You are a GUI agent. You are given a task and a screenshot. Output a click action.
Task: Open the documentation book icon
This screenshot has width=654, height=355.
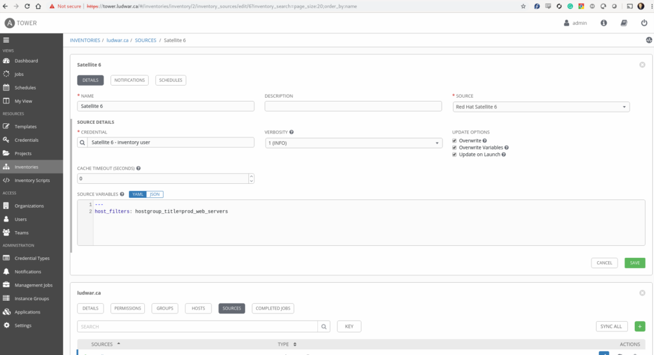coord(624,23)
